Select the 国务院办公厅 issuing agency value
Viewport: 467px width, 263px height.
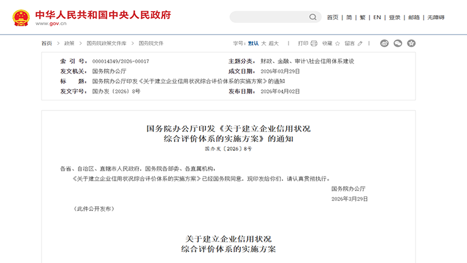(x=109, y=71)
